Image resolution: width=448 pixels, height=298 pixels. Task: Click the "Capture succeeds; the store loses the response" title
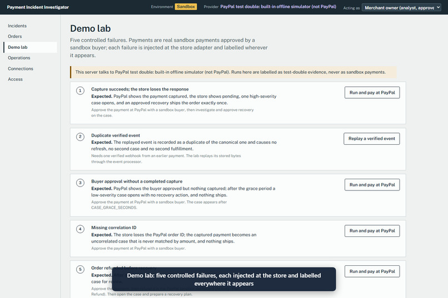pyautogui.click(x=140, y=89)
